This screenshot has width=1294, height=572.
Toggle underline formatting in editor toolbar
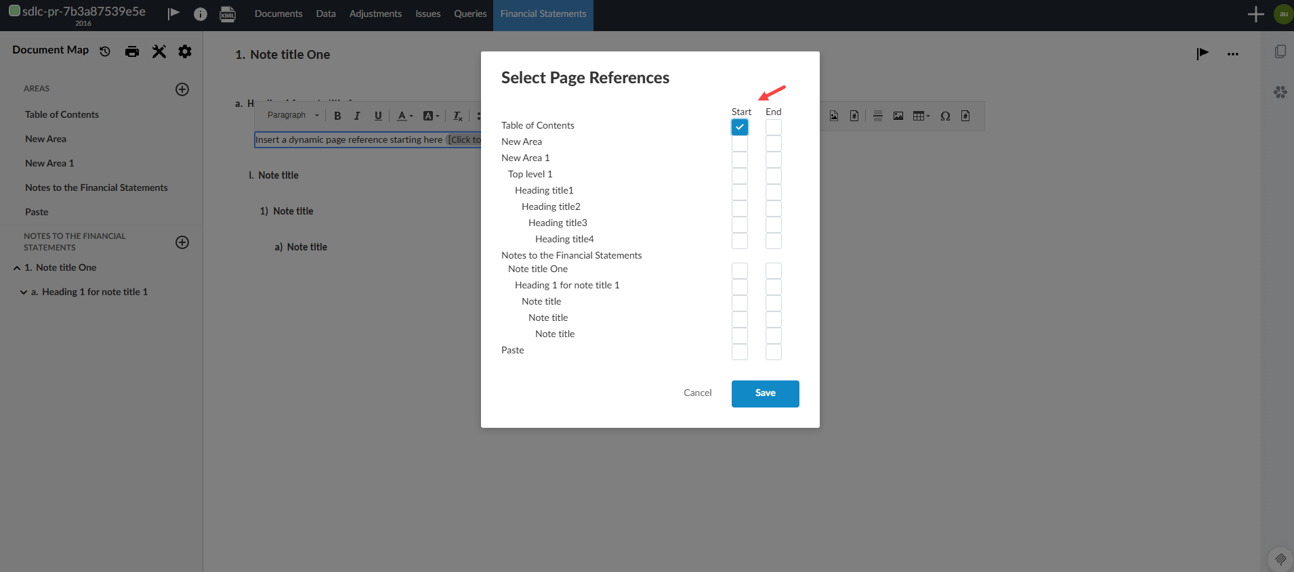click(x=378, y=116)
